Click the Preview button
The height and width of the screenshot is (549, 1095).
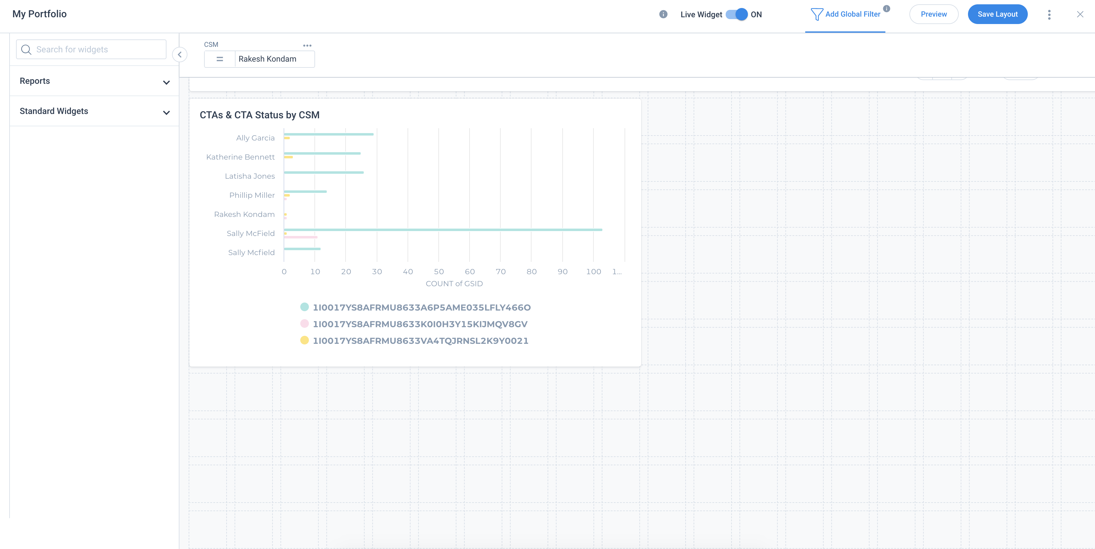(933, 14)
